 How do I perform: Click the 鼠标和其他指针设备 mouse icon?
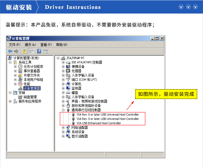(68, 106)
